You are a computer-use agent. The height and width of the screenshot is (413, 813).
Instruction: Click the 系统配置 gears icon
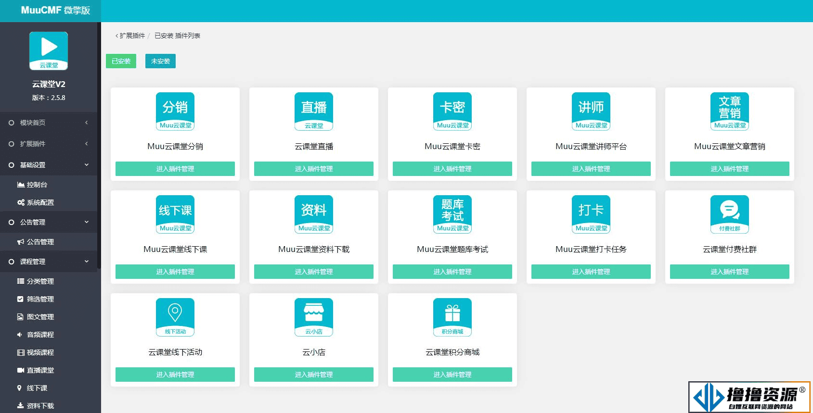[x=21, y=202]
